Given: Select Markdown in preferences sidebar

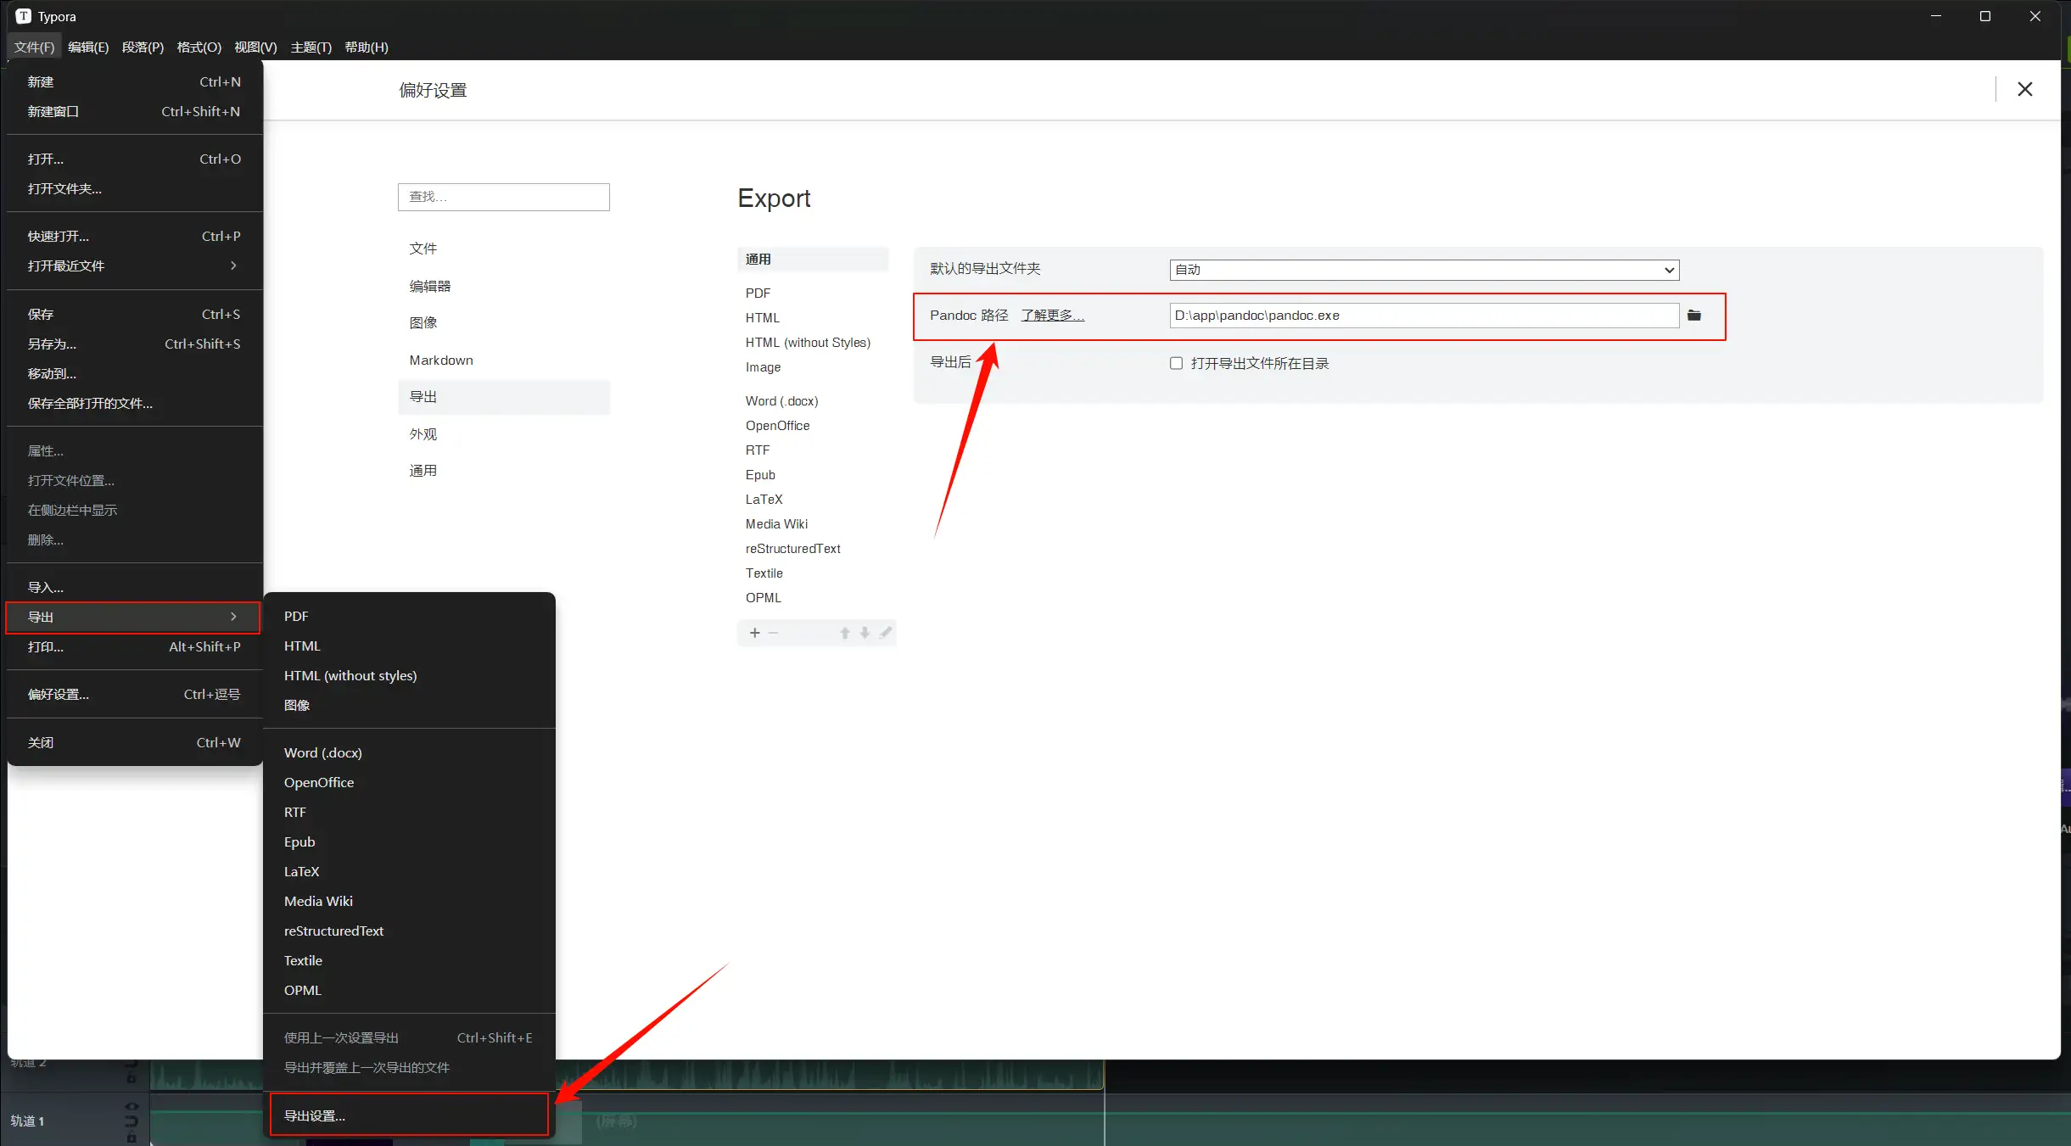Looking at the screenshot, I should [441, 360].
